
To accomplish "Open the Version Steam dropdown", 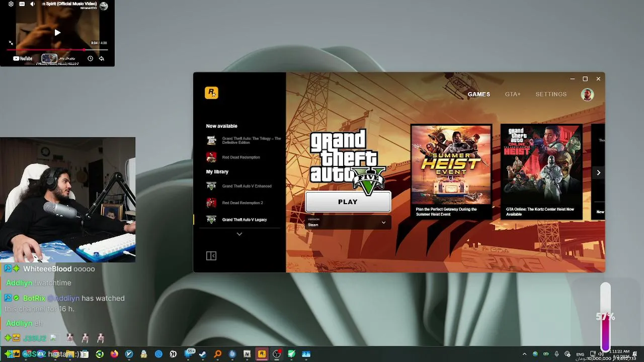I will coord(348,222).
